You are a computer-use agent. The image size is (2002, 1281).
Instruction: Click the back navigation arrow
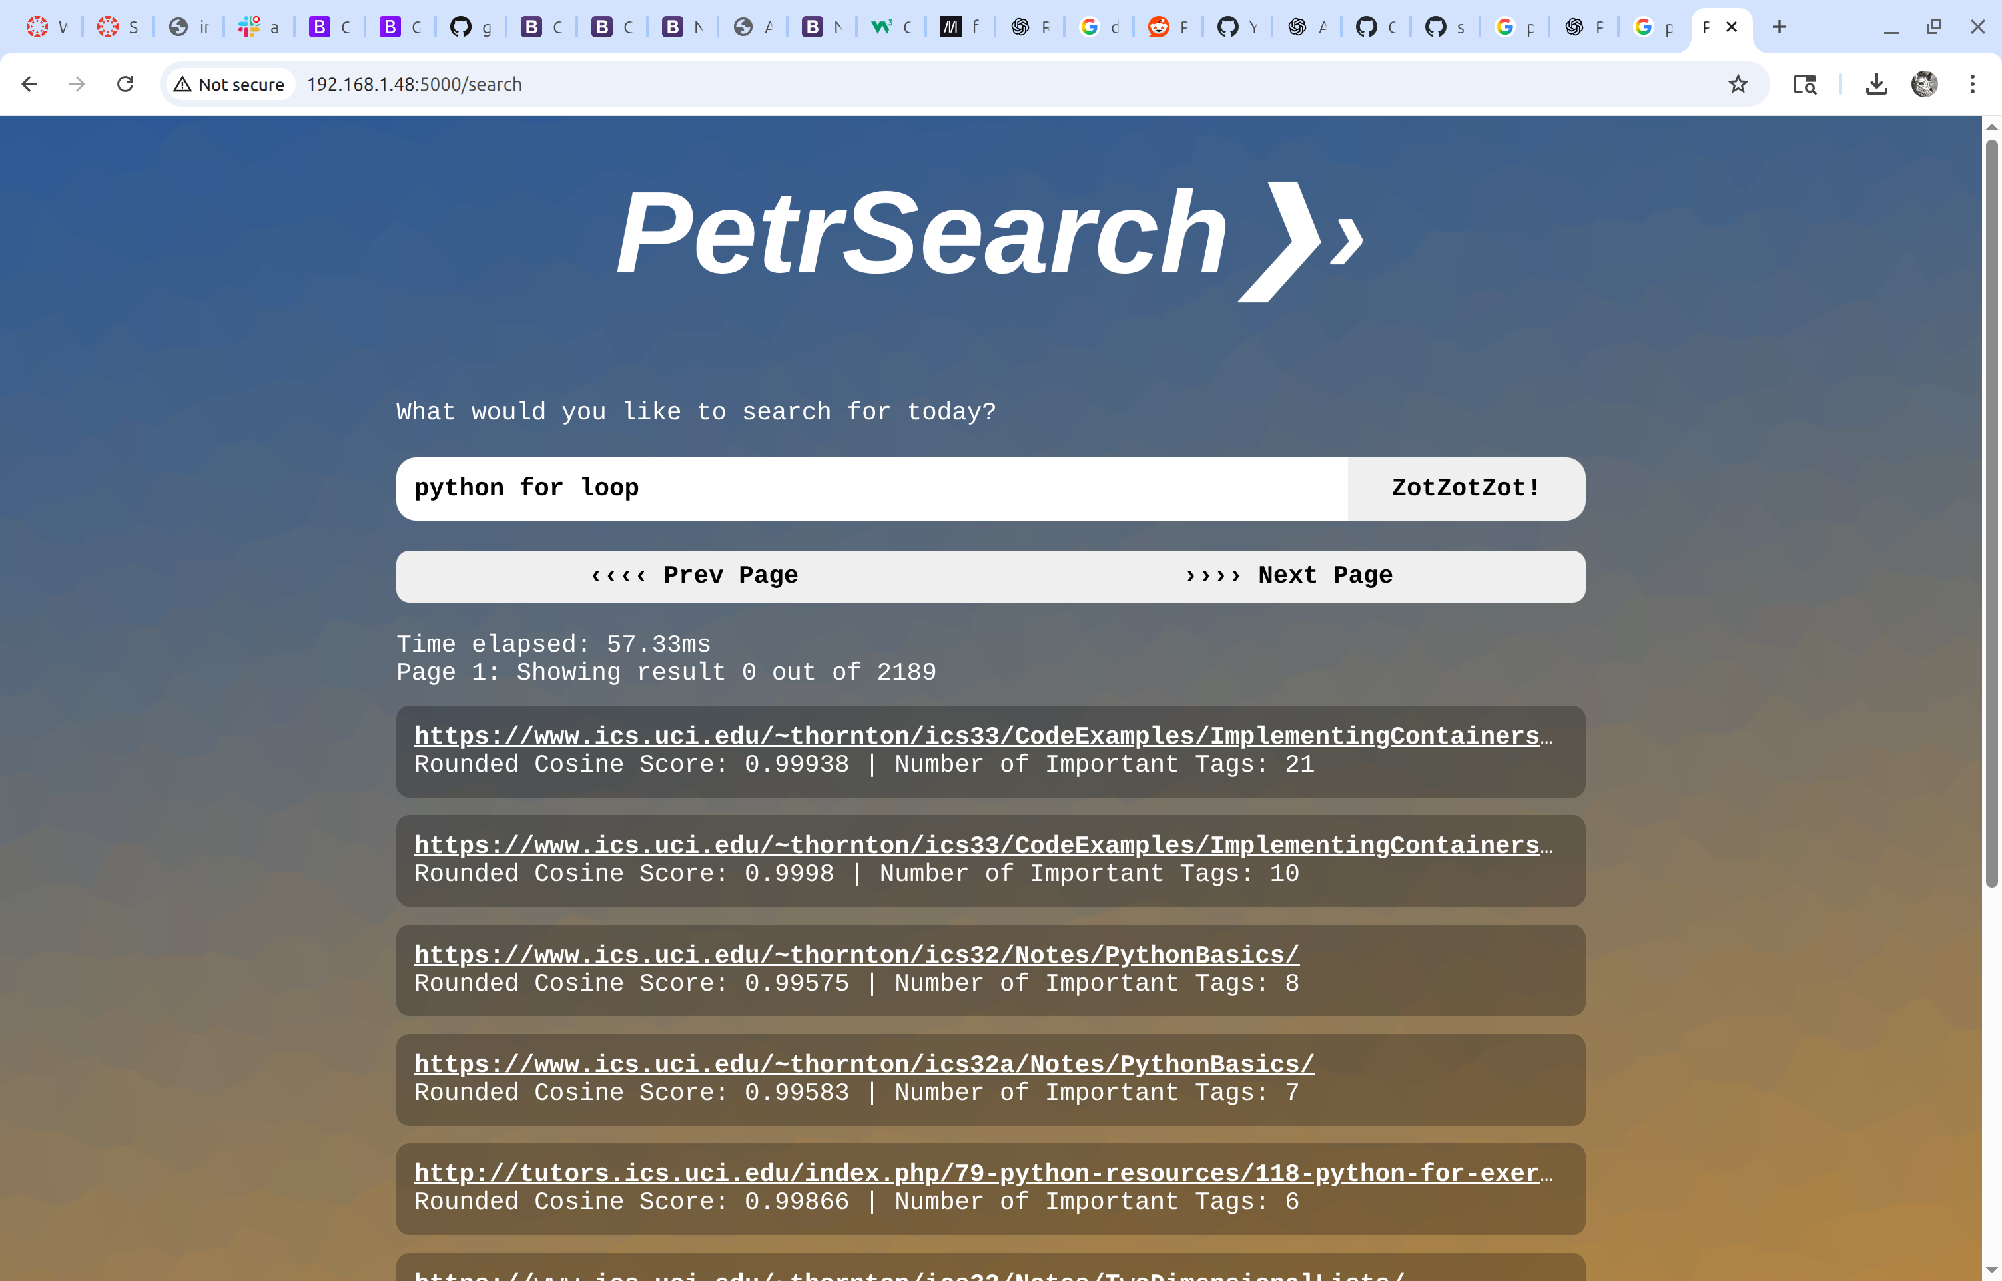click(30, 83)
